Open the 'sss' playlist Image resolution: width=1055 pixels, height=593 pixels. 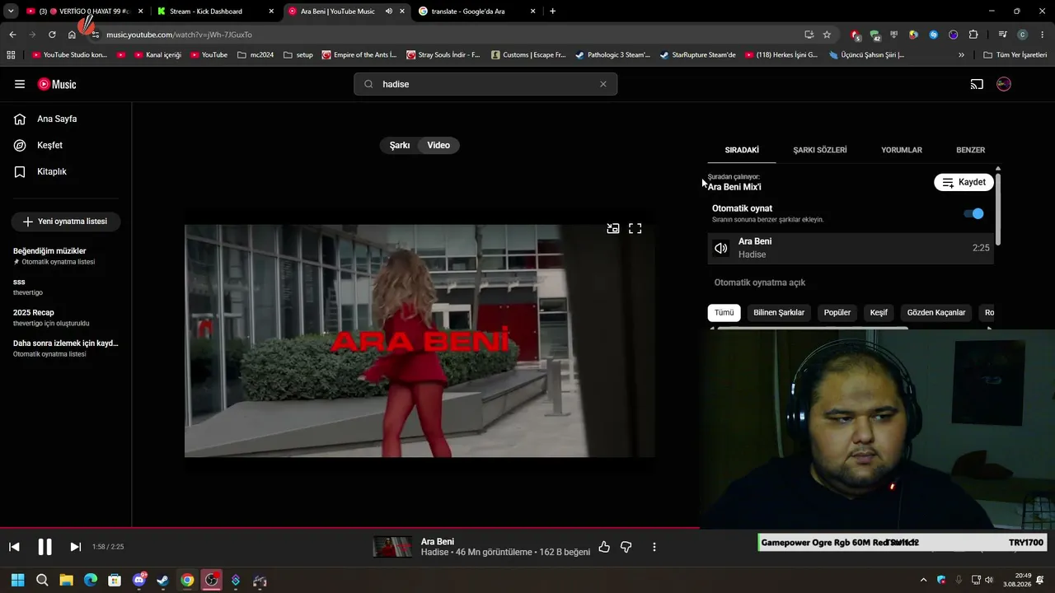tap(66, 287)
